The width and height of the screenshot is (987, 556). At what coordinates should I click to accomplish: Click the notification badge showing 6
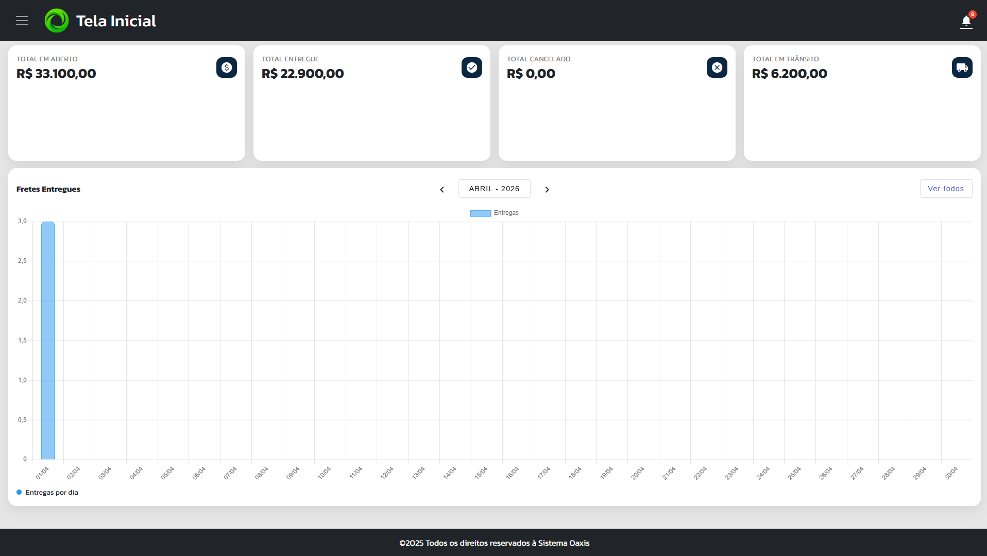pos(972,14)
